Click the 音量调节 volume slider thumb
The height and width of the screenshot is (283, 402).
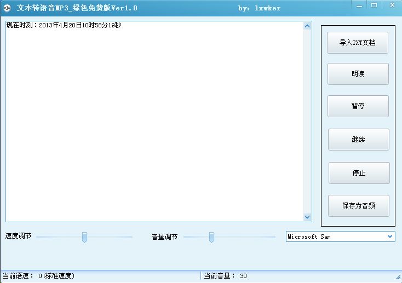[x=211, y=237]
